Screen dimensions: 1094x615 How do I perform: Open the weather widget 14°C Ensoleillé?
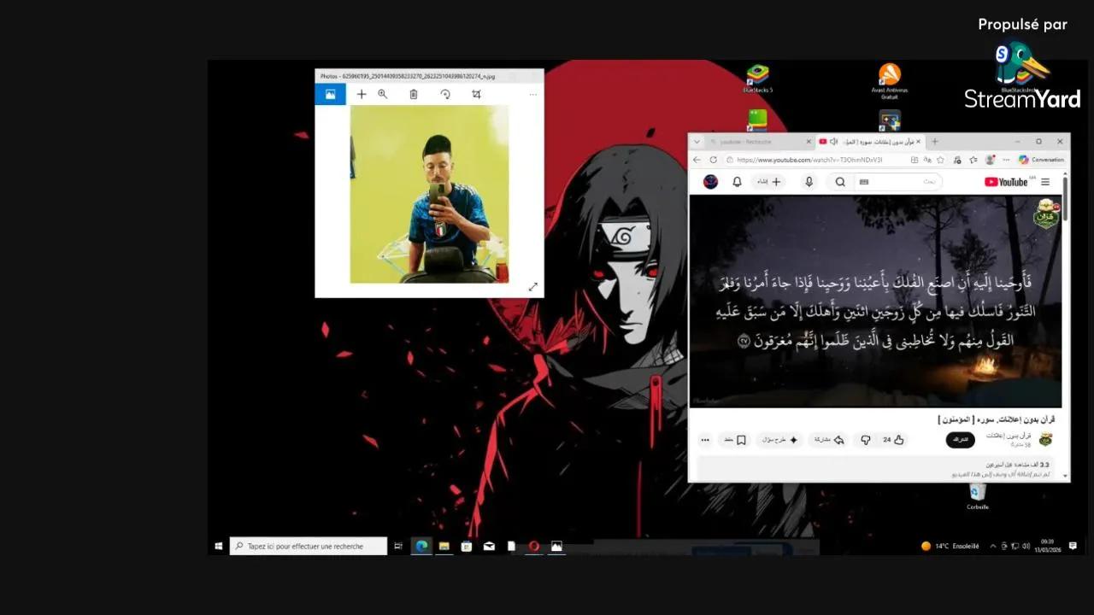click(950, 546)
